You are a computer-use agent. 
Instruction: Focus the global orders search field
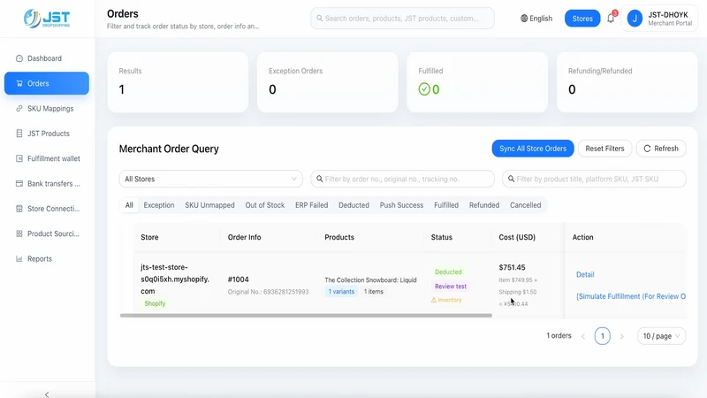pyautogui.click(x=402, y=19)
